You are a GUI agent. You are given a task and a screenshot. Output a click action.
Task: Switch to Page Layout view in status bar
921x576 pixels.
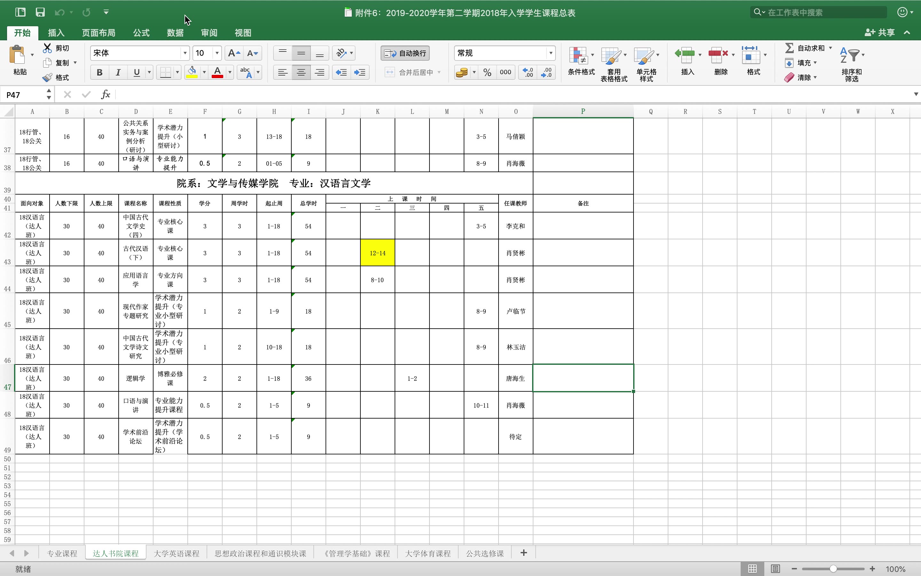click(775, 569)
